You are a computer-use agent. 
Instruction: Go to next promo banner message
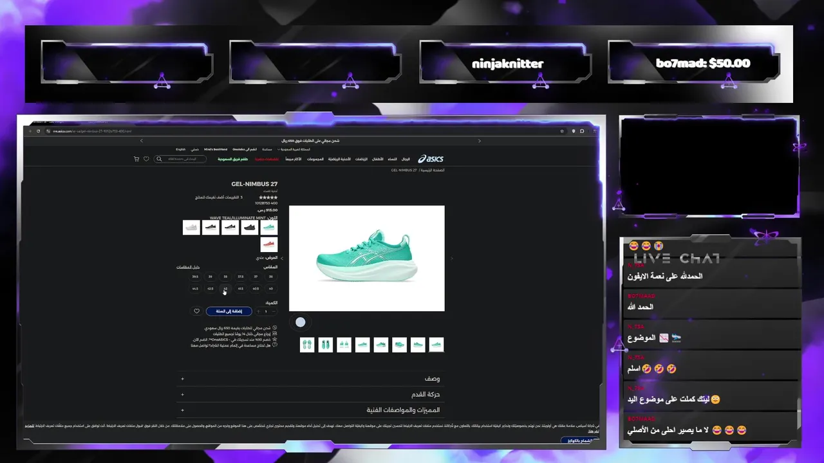click(479, 141)
